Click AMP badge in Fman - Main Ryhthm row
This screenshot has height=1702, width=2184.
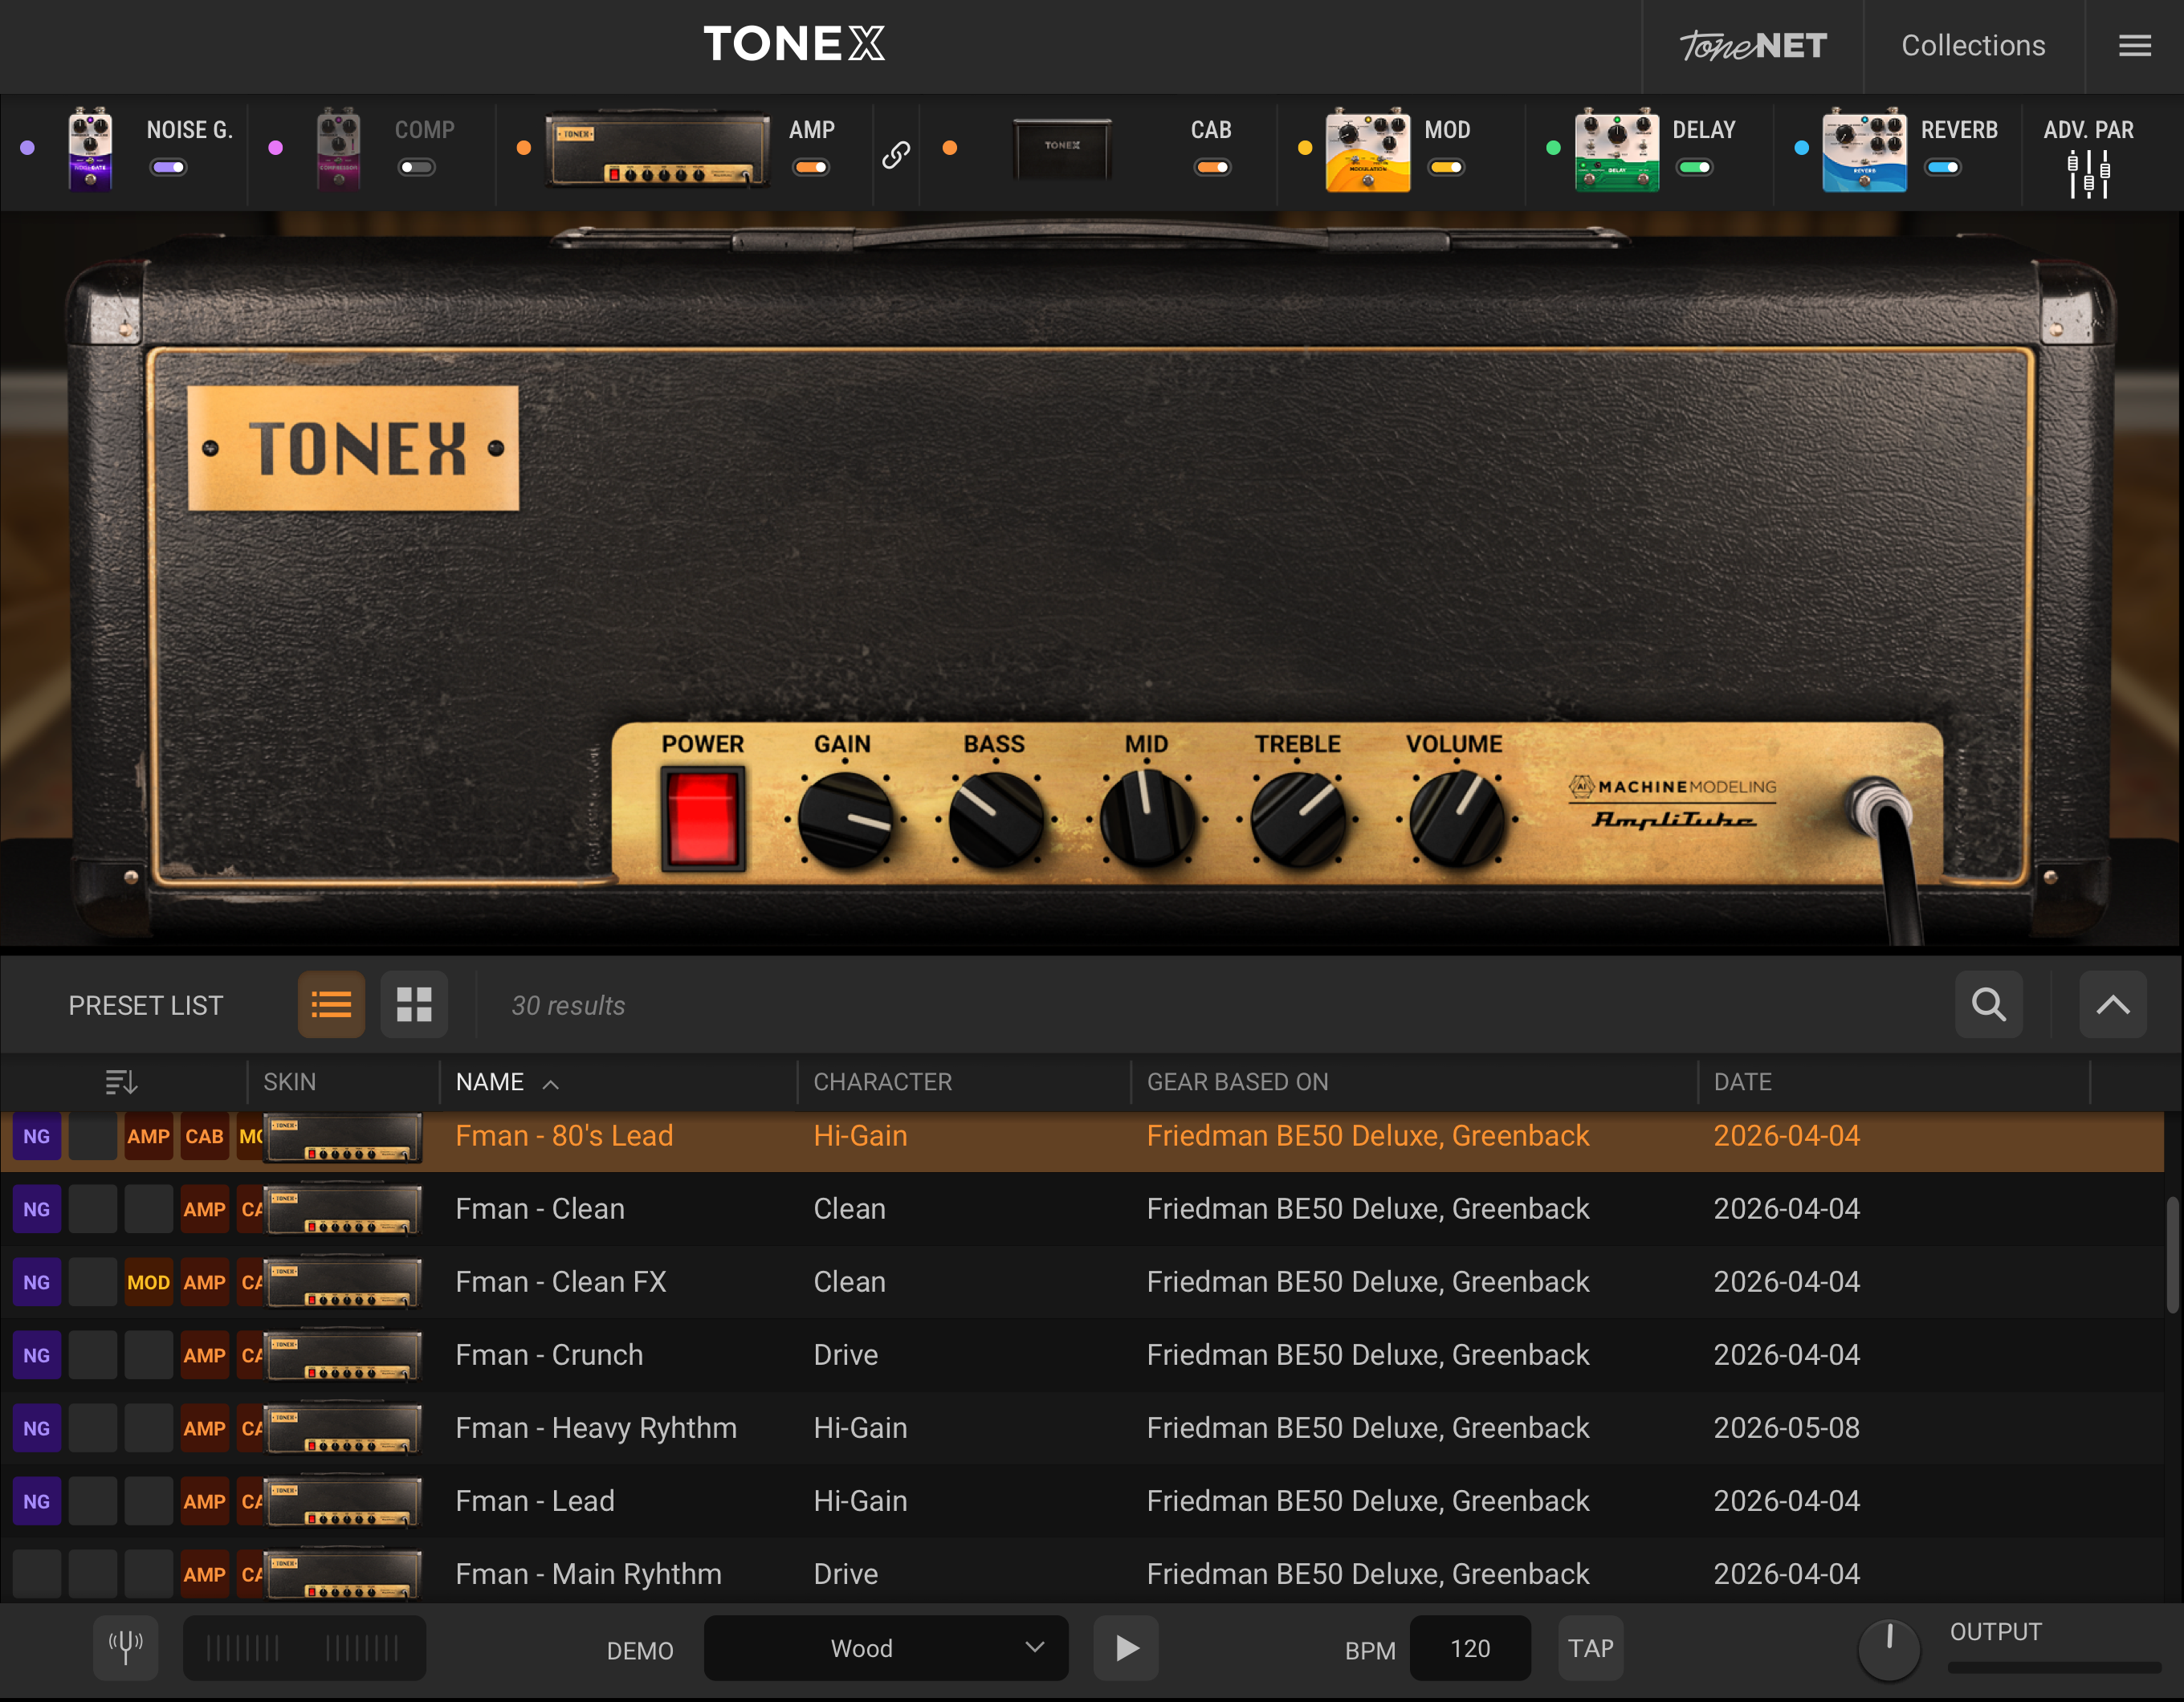pos(204,1574)
